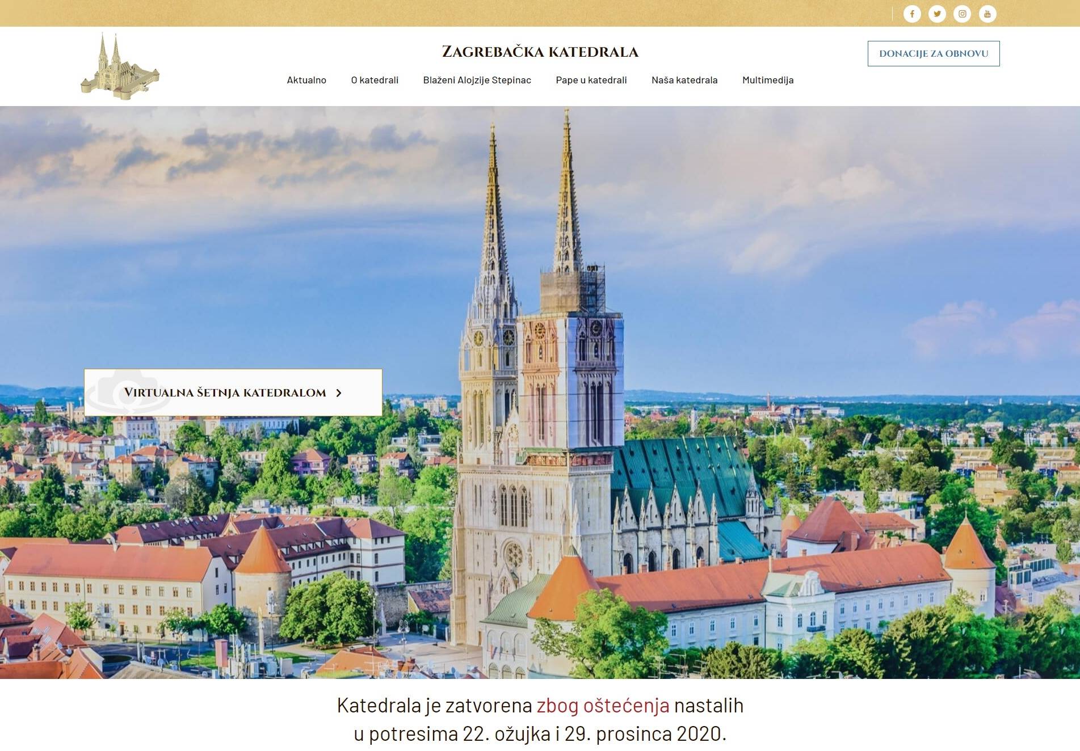This screenshot has height=751, width=1080.
Task: Click the cathedral logo image
Action: pos(120,66)
